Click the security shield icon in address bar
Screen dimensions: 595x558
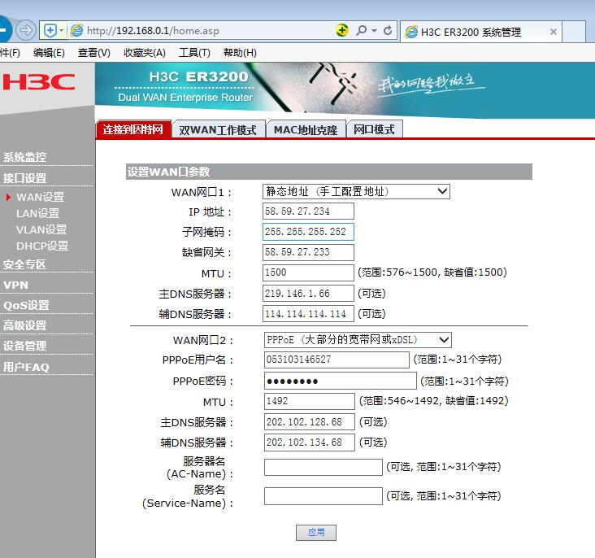coord(50,30)
